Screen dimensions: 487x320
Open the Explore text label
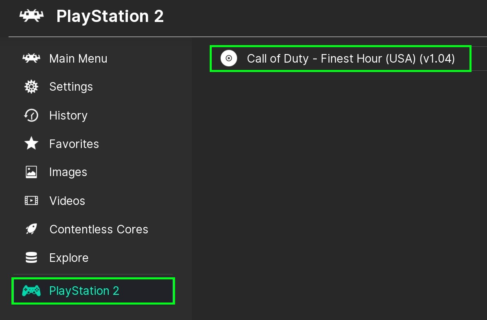point(69,258)
